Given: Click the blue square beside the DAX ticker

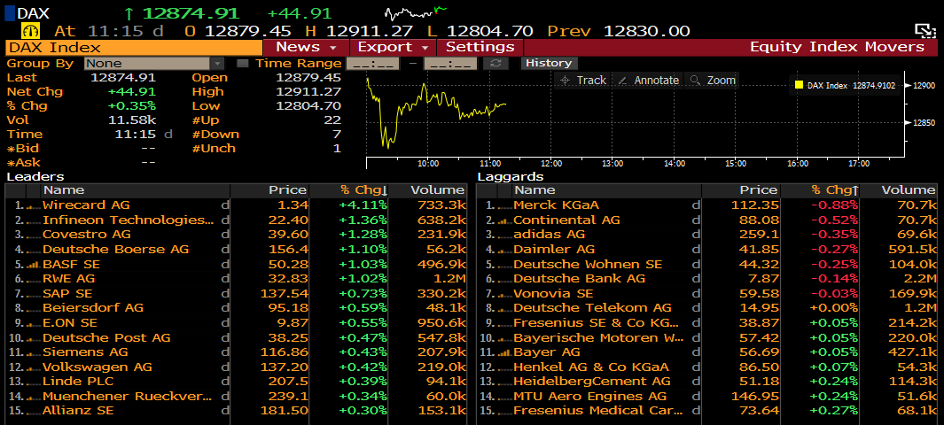Looking at the screenshot, I should (10, 12).
